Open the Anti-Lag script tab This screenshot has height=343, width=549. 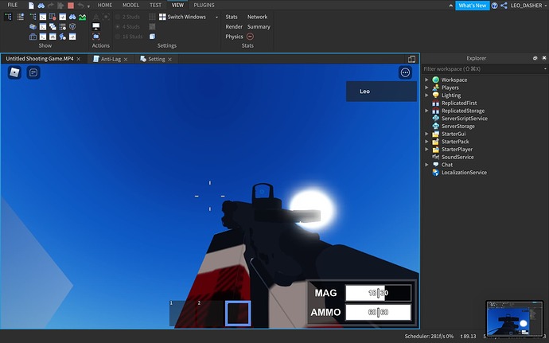111,59
